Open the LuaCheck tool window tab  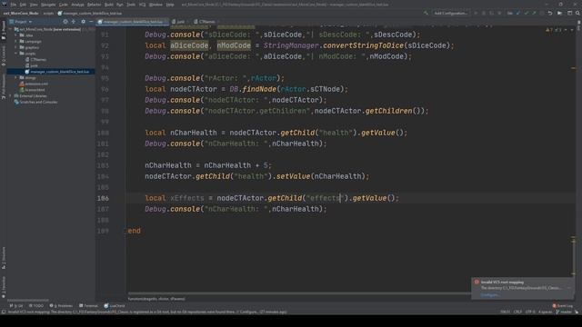click(x=115, y=306)
